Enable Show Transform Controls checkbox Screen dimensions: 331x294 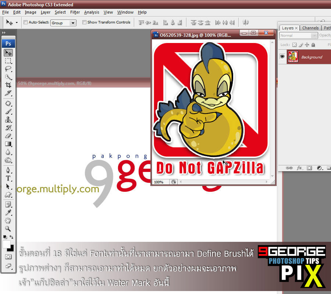84,22
